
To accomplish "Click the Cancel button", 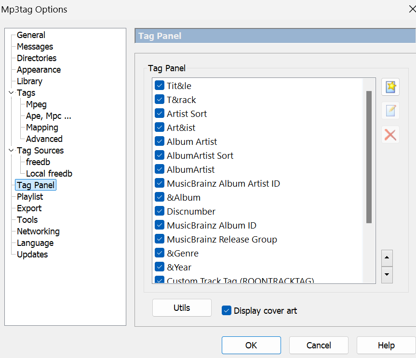I will pos(319,345).
